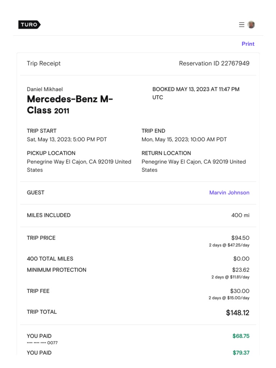Click the $68.75 paid amount
The height and width of the screenshot is (368, 276).
pyautogui.click(x=241, y=336)
